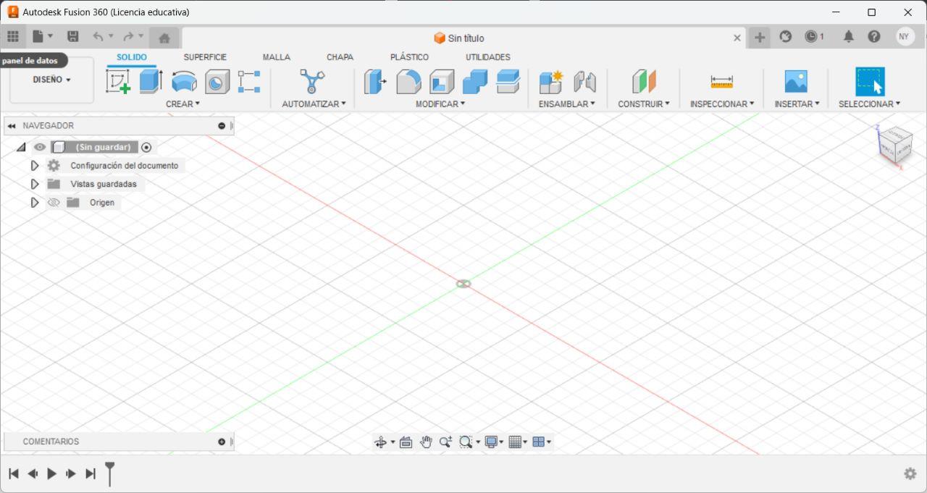Select the Press Pull tool
927x493 pixels.
(x=375, y=81)
